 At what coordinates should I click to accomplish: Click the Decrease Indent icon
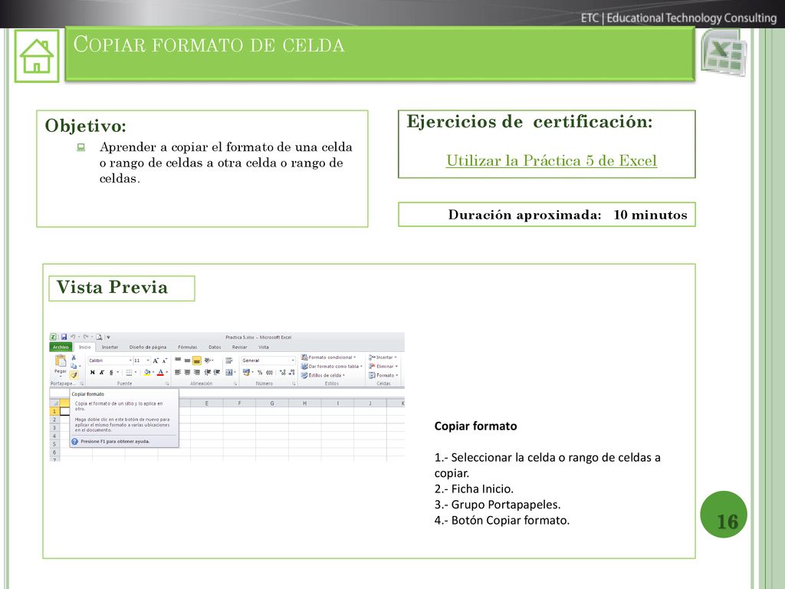tap(208, 372)
